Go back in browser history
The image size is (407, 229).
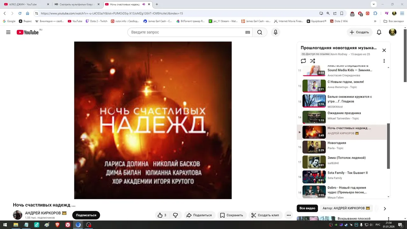click(5, 13)
